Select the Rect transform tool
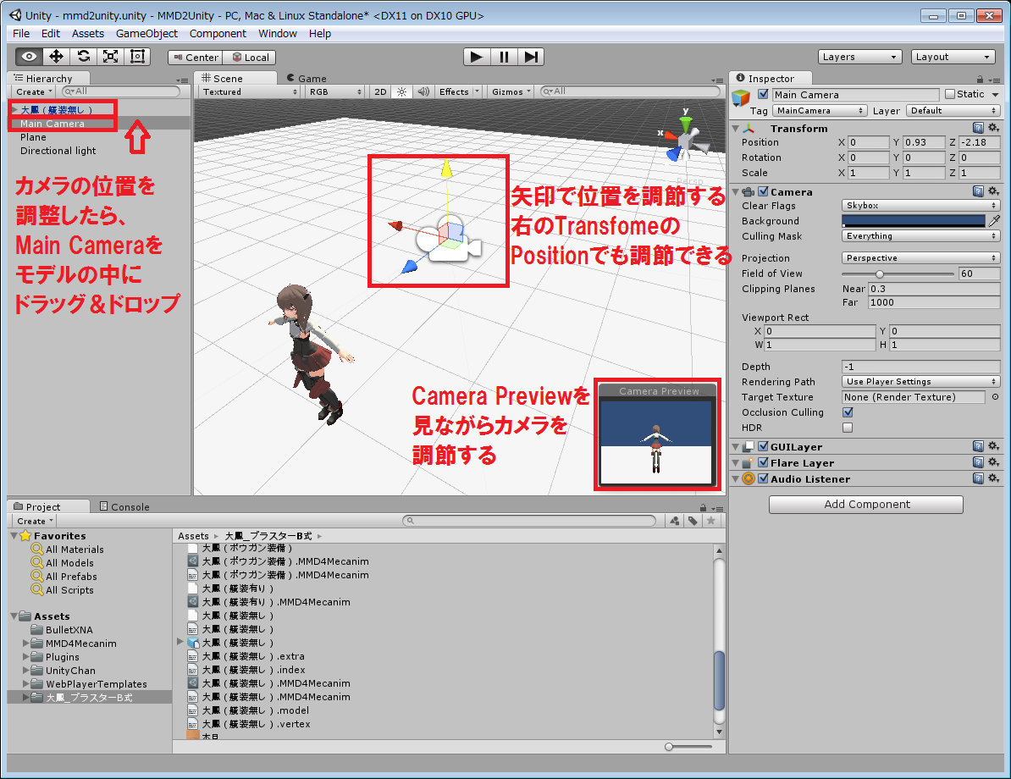The height and width of the screenshot is (779, 1011). pos(137,57)
